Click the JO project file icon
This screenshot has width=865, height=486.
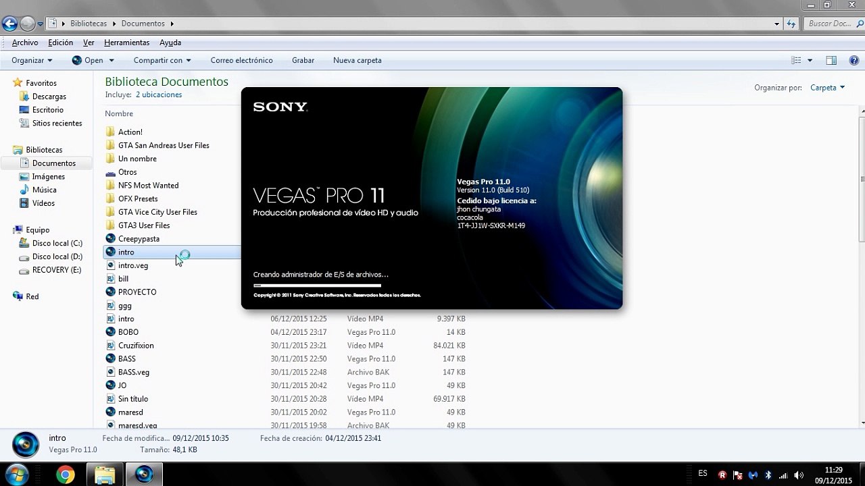[x=111, y=385]
